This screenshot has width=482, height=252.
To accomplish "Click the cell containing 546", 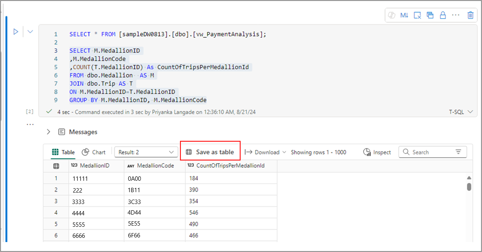I will [231, 213].
